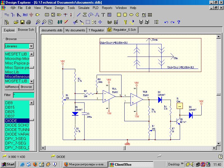224x168 pixels.
Task: Fit the whole document in view
Action: click(50, 22)
